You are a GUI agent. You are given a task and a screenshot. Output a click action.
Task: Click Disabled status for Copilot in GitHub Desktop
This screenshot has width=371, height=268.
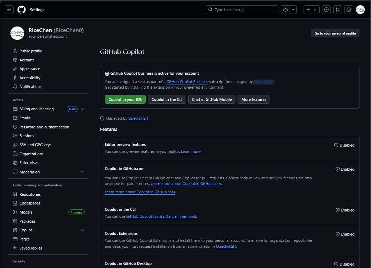point(344,264)
